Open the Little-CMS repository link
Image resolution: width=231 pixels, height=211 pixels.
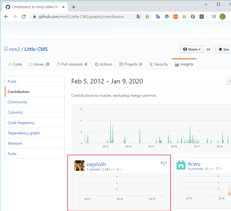[36, 49]
